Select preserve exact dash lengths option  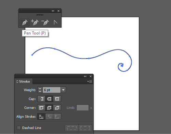coord(72,128)
